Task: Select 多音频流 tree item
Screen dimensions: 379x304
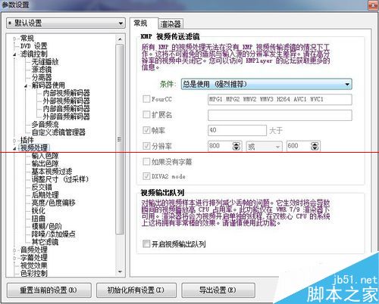Action: pos(45,124)
